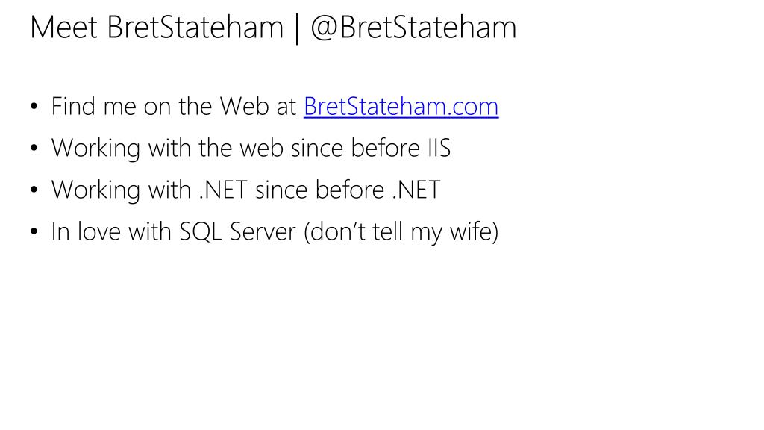Screen dimensions: 764x430
Task: Select the bullet dot before "Find me"
Action: [34, 106]
